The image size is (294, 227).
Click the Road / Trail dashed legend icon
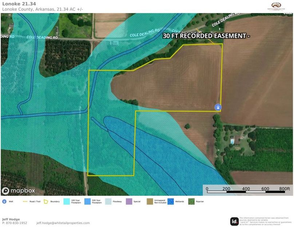(25, 202)
